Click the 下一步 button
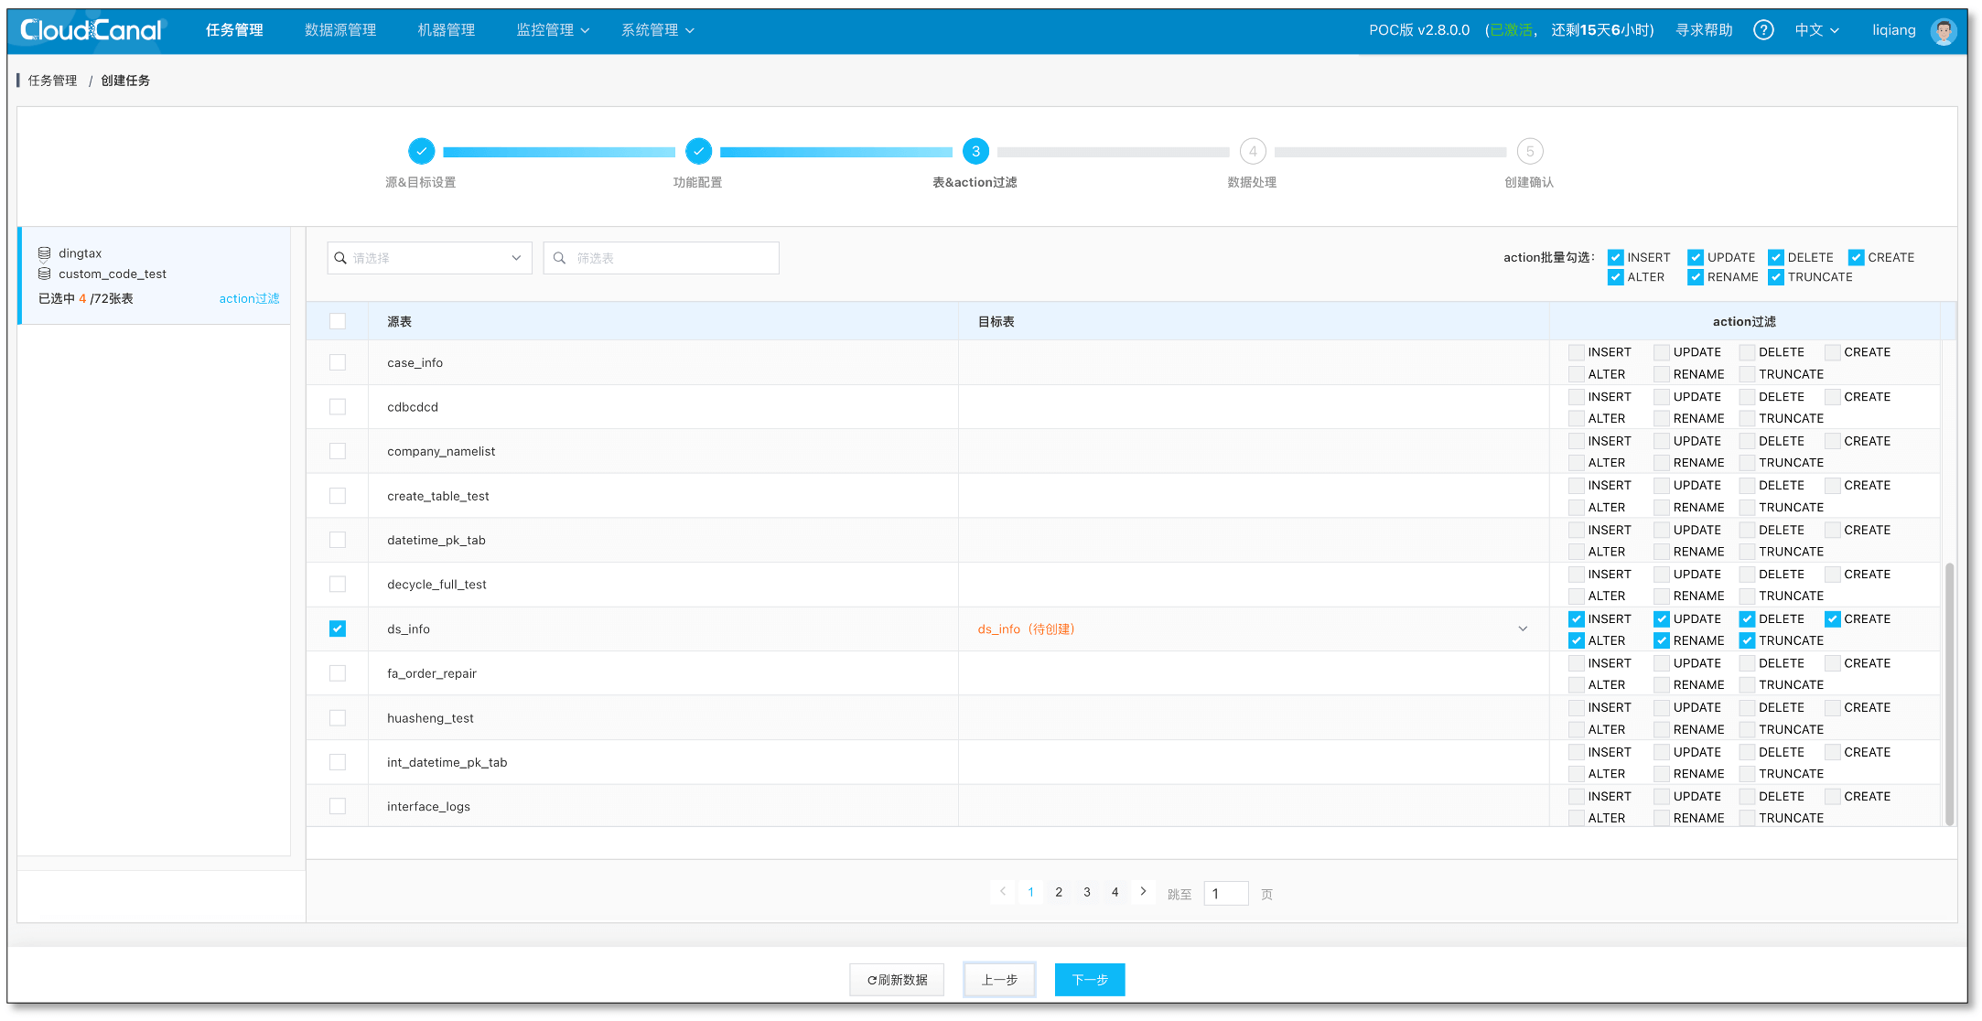The width and height of the screenshot is (1982, 1021). coord(1089,979)
